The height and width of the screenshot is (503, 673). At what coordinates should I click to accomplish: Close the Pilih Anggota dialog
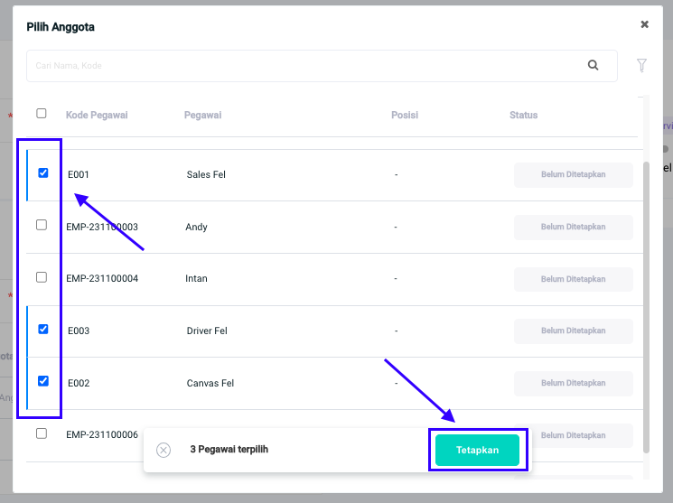[644, 24]
